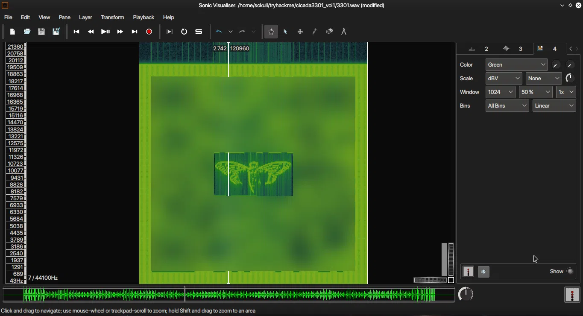Viewport: 583px width, 316px height.
Task: Open the Window size dropdown showing 1024
Action: click(x=501, y=92)
